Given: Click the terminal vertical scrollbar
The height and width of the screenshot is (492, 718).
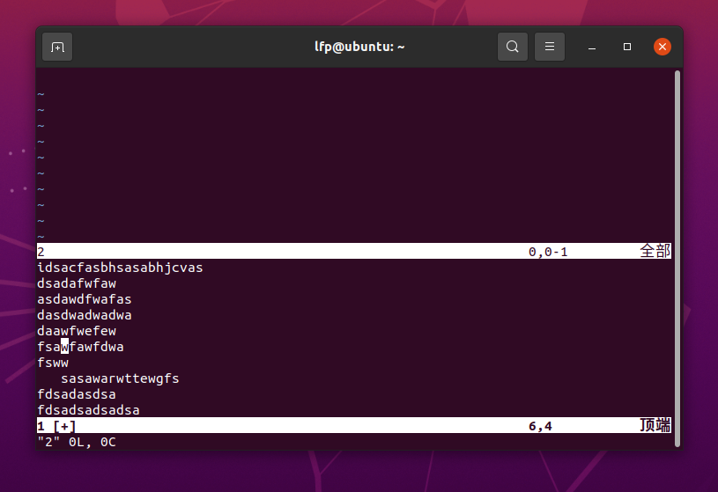Looking at the screenshot, I should (677, 259).
